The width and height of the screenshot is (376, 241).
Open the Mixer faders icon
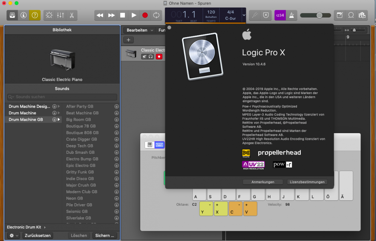(61, 15)
